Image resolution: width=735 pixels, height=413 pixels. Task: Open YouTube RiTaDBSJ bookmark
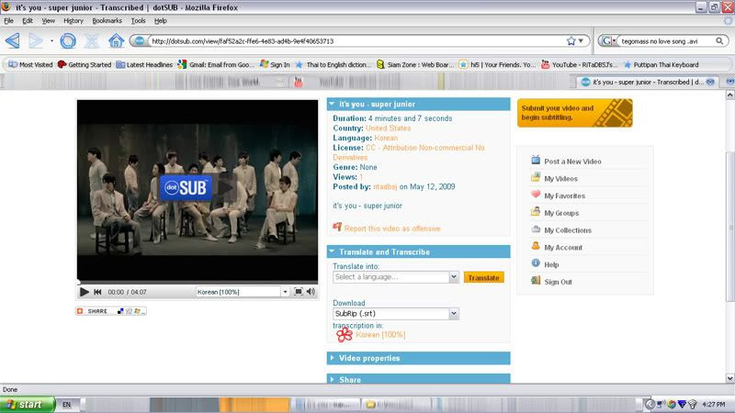coord(580,64)
